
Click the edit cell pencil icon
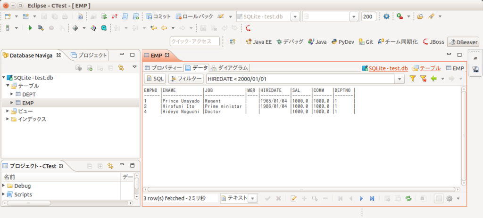[x=293, y=198]
